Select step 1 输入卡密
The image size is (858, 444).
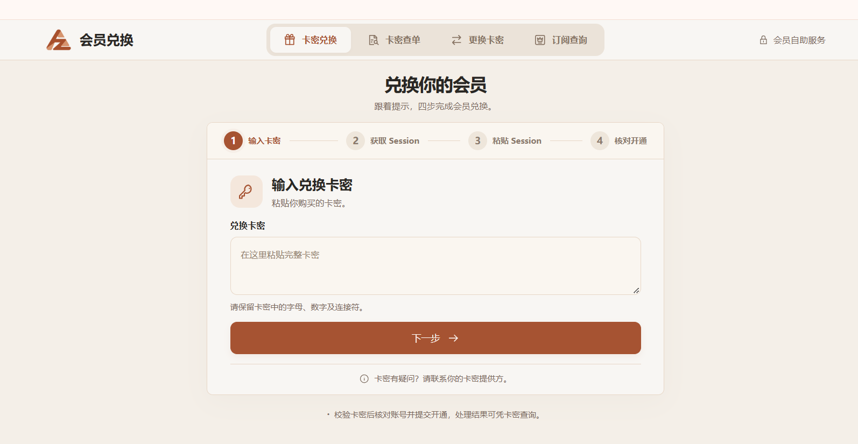[252, 140]
